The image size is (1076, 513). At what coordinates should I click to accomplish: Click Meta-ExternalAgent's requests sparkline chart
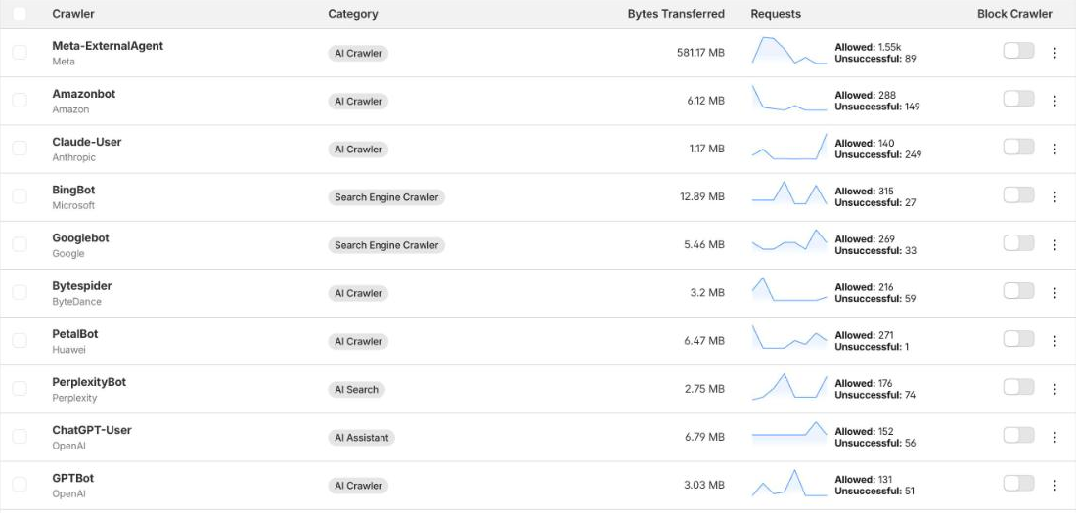click(x=789, y=51)
